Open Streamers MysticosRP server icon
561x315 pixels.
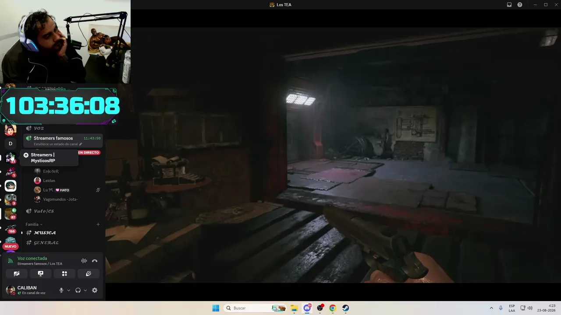(11, 157)
